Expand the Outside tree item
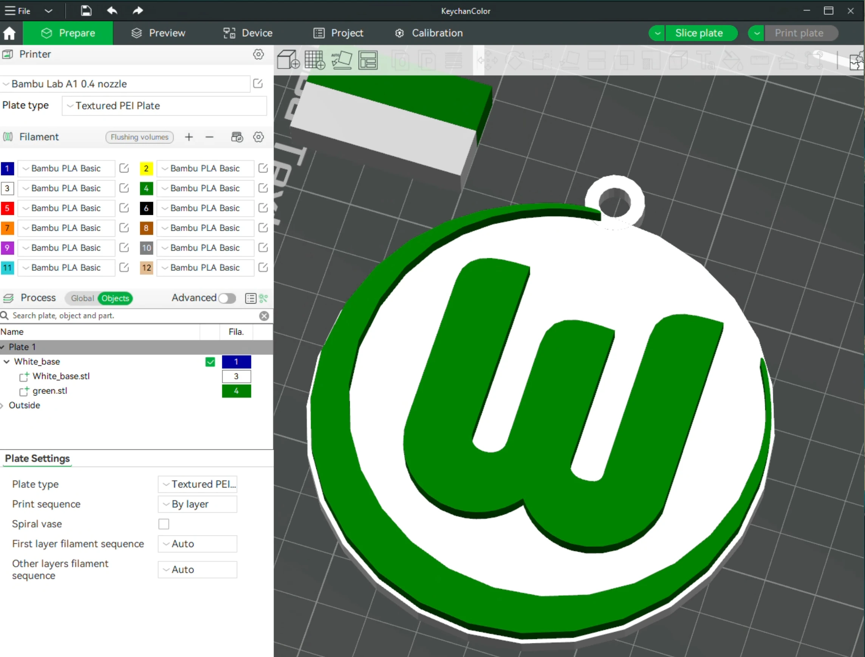This screenshot has width=865, height=657. point(2,406)
